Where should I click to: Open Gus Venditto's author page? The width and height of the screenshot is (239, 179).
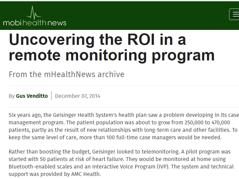click(x=32, y=96)
